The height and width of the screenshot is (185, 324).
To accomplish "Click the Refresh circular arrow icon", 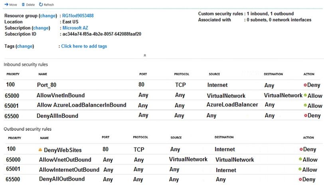I will [x=41, y=4].
